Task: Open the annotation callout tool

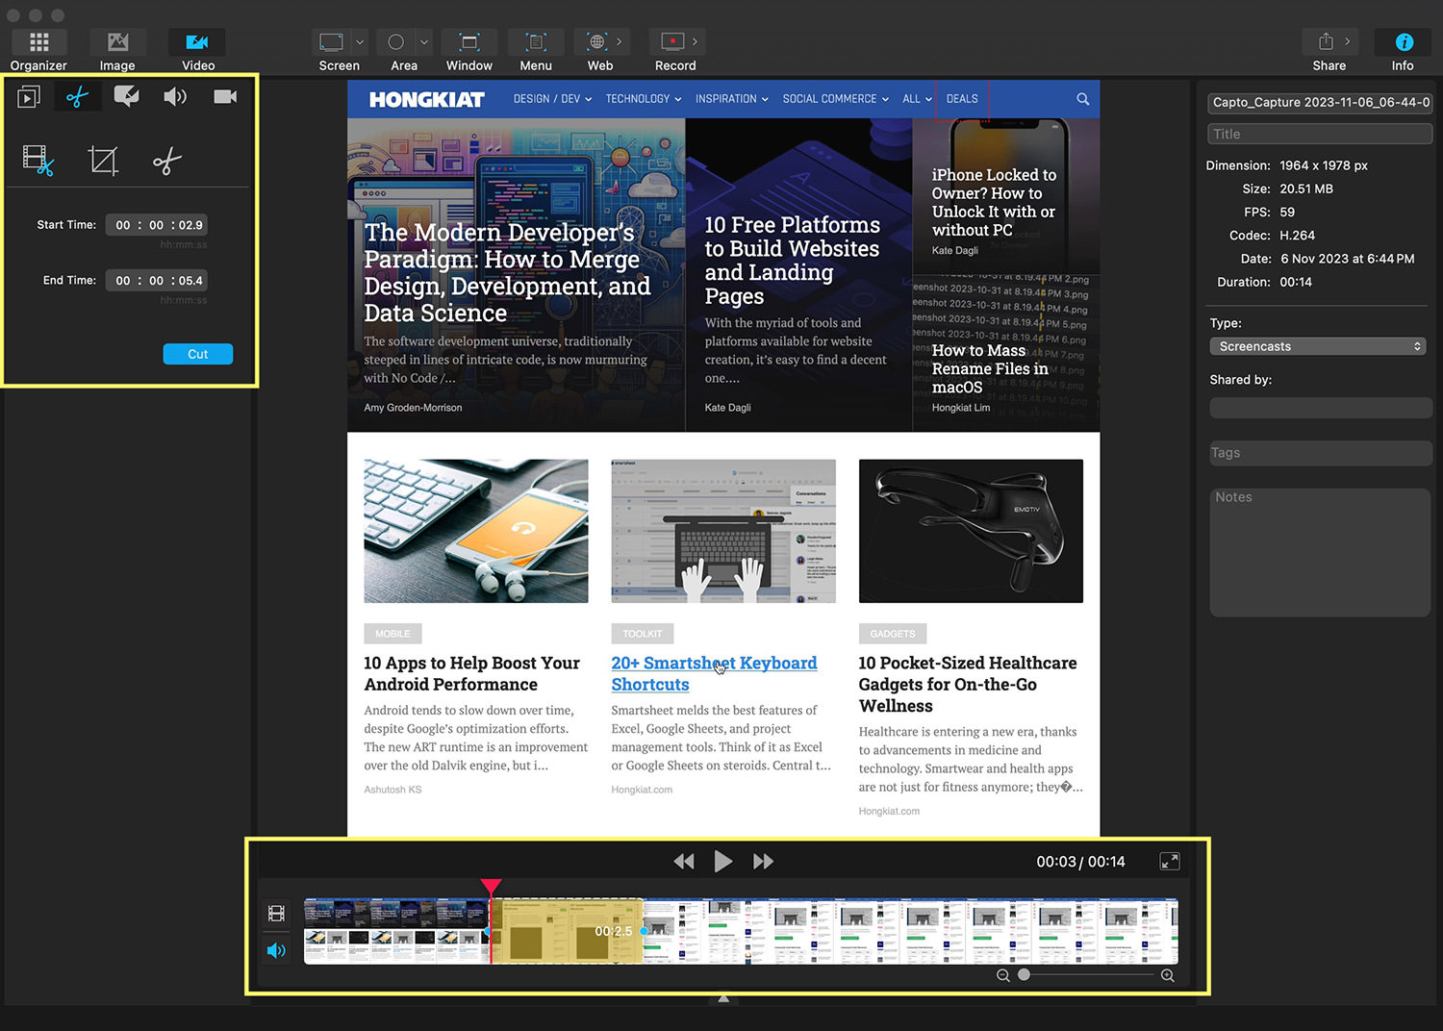Action: click(x=126, y=96)
